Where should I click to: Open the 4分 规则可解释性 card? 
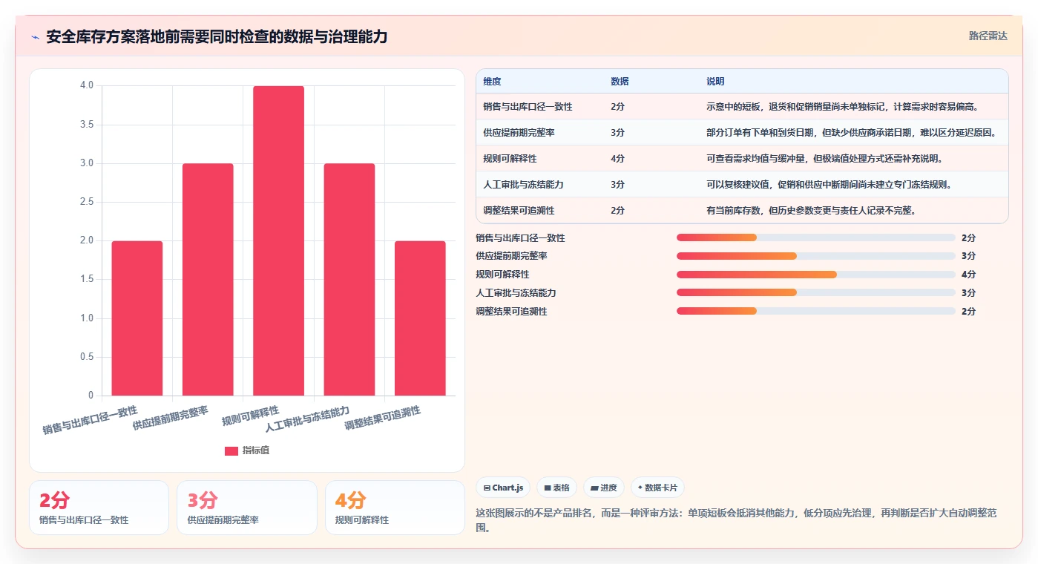[395, 508]
